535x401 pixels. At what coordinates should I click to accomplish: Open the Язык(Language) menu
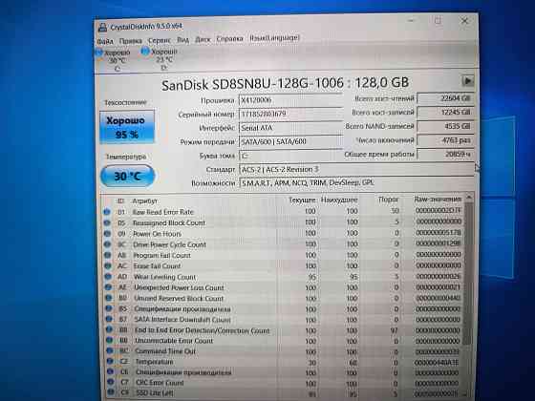pyautogui.click(x=275, y=37)
